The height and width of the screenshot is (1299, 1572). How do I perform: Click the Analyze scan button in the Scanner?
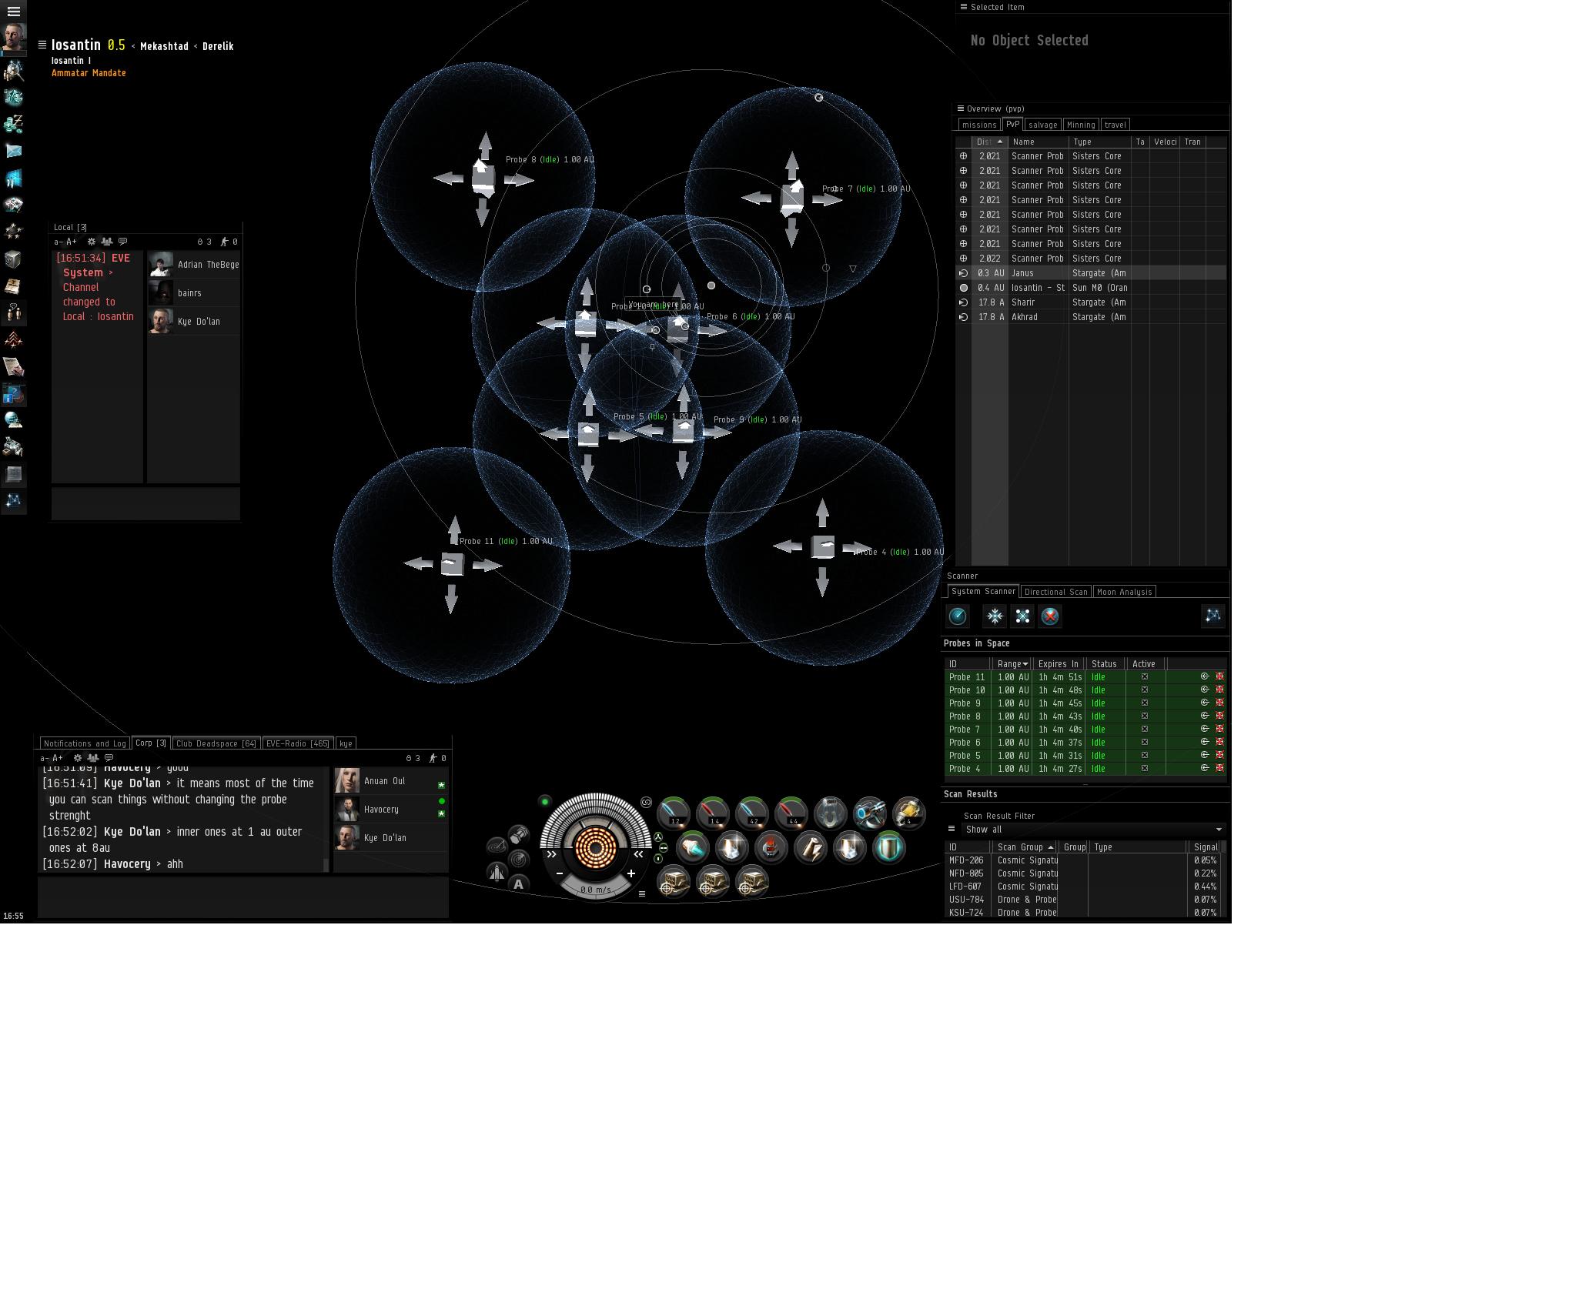click(958, 616)
